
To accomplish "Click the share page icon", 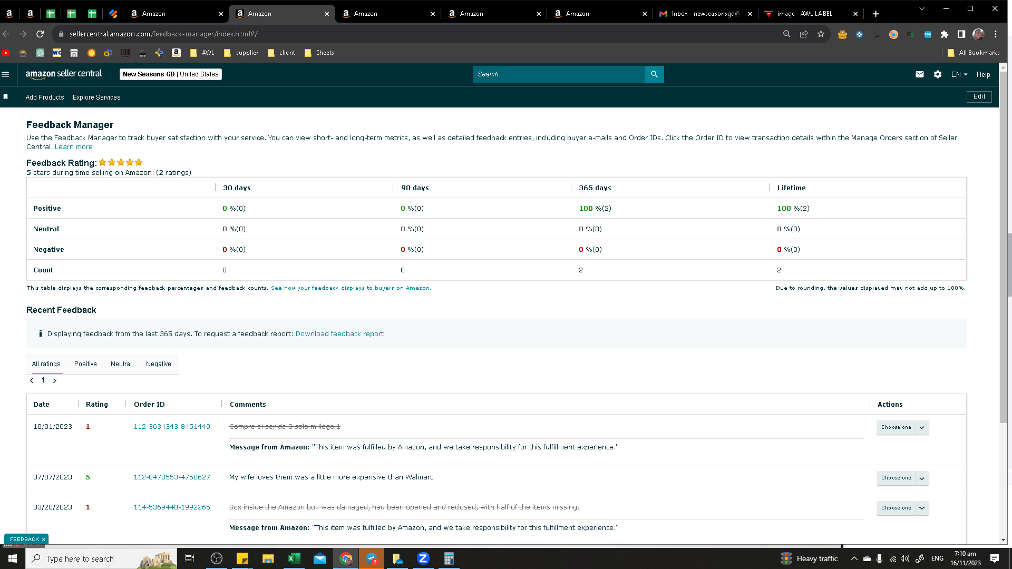I will [x=804, y=34].
